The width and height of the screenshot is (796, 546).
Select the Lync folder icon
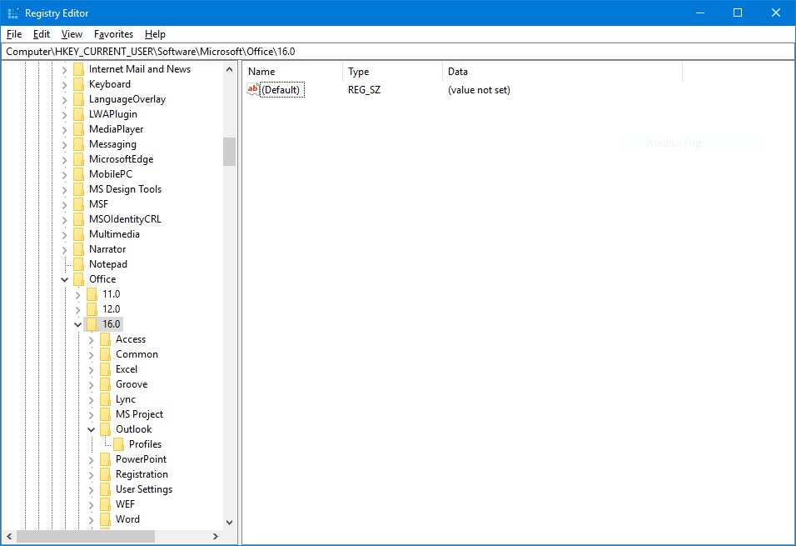(105, 399)
